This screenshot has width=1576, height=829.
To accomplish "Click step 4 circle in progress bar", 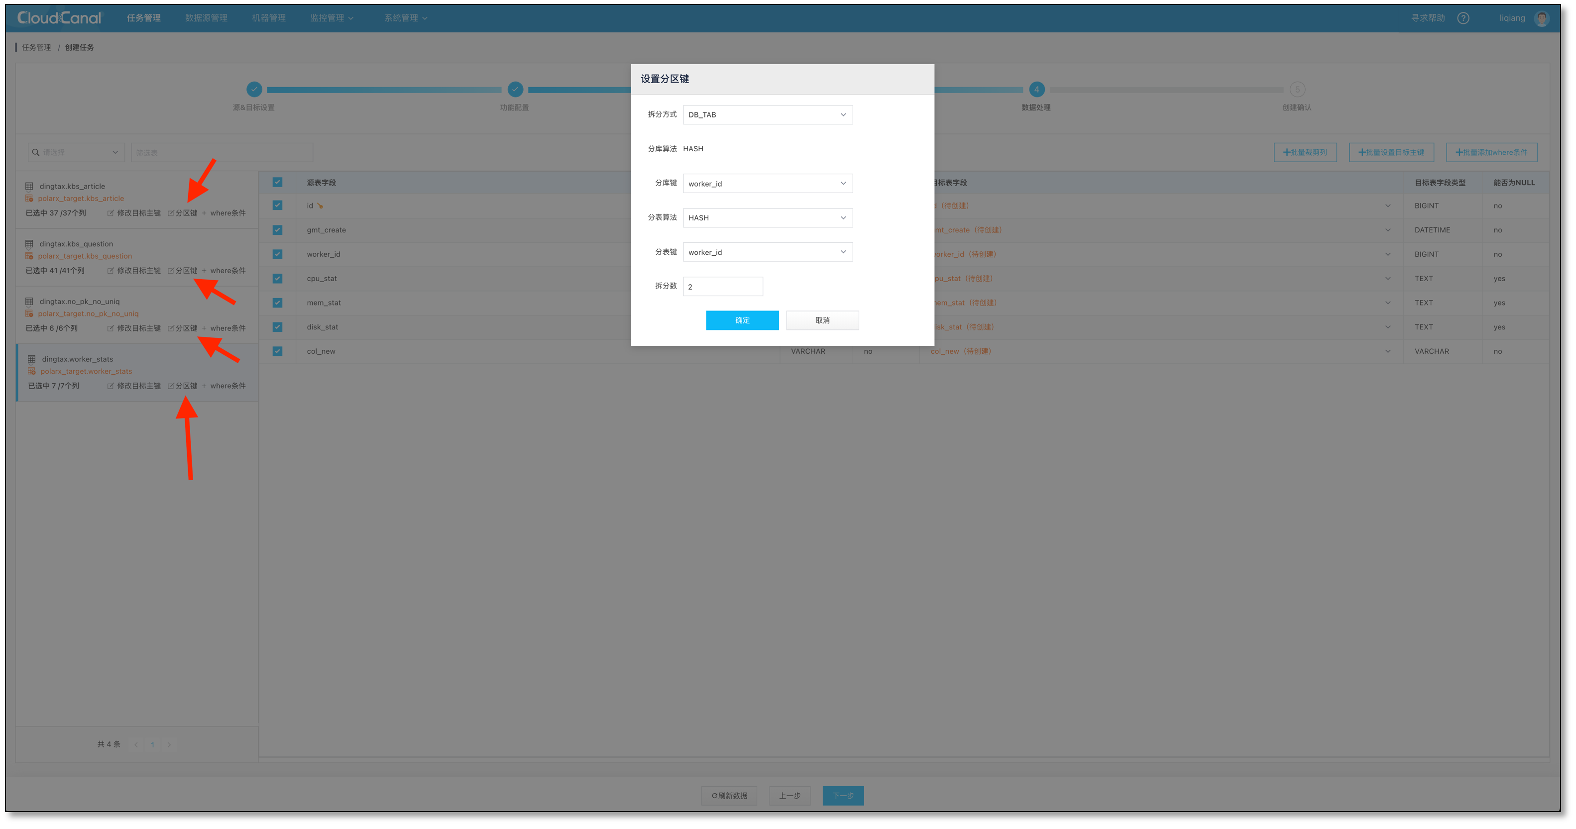I will [1036, 89].
